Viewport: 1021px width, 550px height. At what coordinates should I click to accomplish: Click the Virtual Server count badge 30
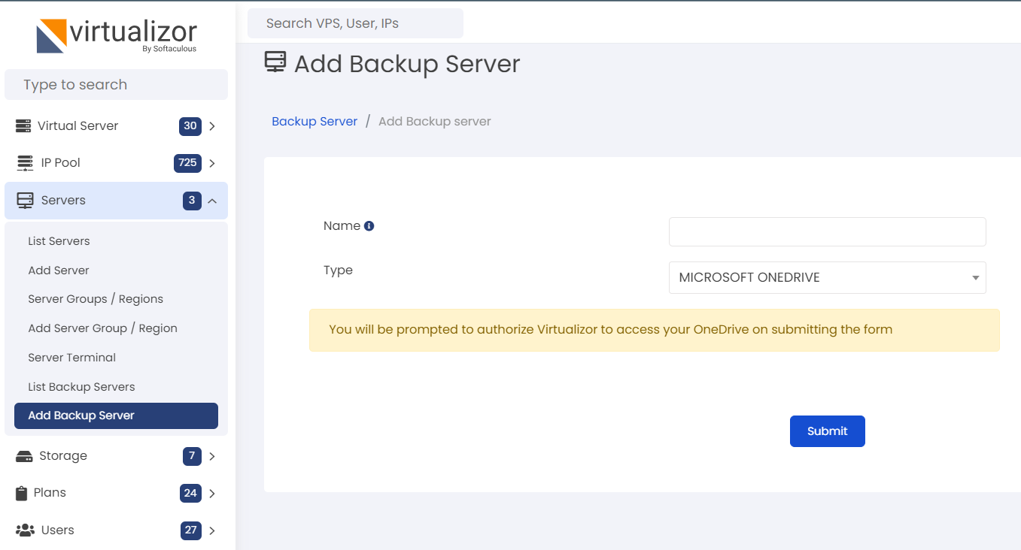pos(190,126)
